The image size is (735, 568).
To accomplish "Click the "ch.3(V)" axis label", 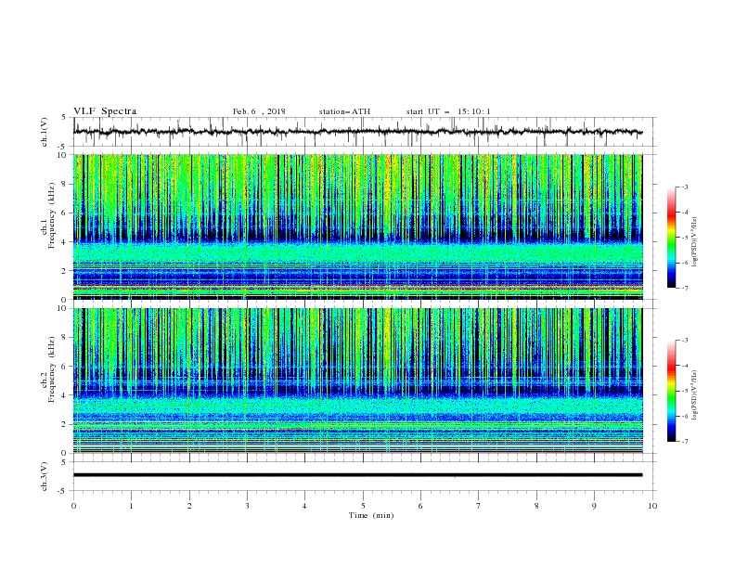I will (45, 476).
